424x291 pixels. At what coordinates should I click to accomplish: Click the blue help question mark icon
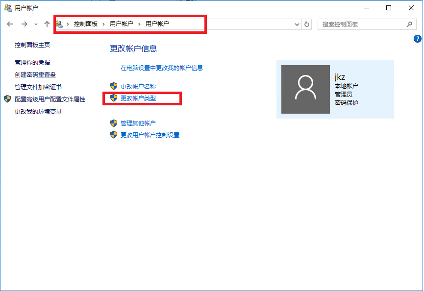pos(417,39)
